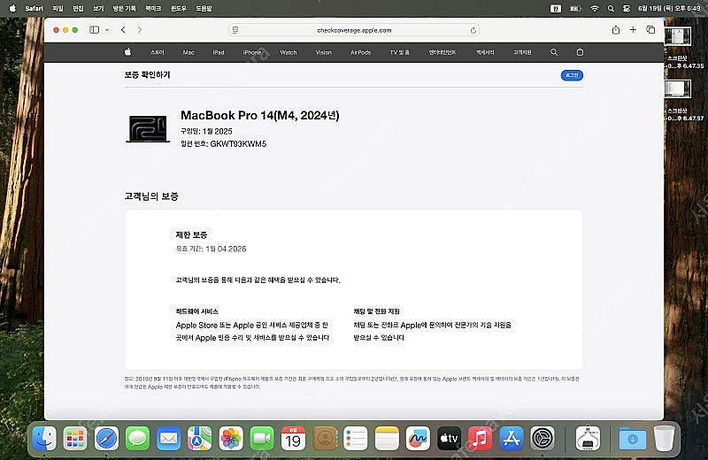The image size is (708, 460).
Task: Open Notes in the Dock
Action: [387, 439]
